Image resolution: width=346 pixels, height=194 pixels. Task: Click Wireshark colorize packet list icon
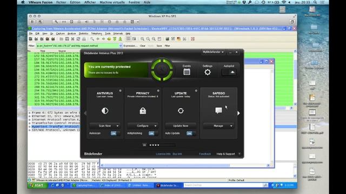[128, 39]
